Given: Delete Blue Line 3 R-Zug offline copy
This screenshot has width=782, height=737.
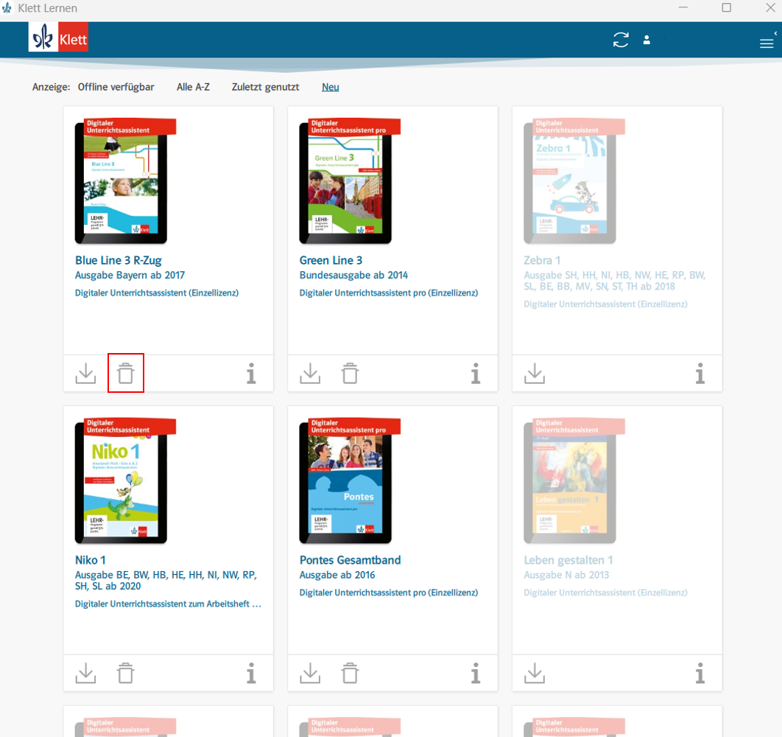Looking at the screenshot, I should click(x=126, y=373).
